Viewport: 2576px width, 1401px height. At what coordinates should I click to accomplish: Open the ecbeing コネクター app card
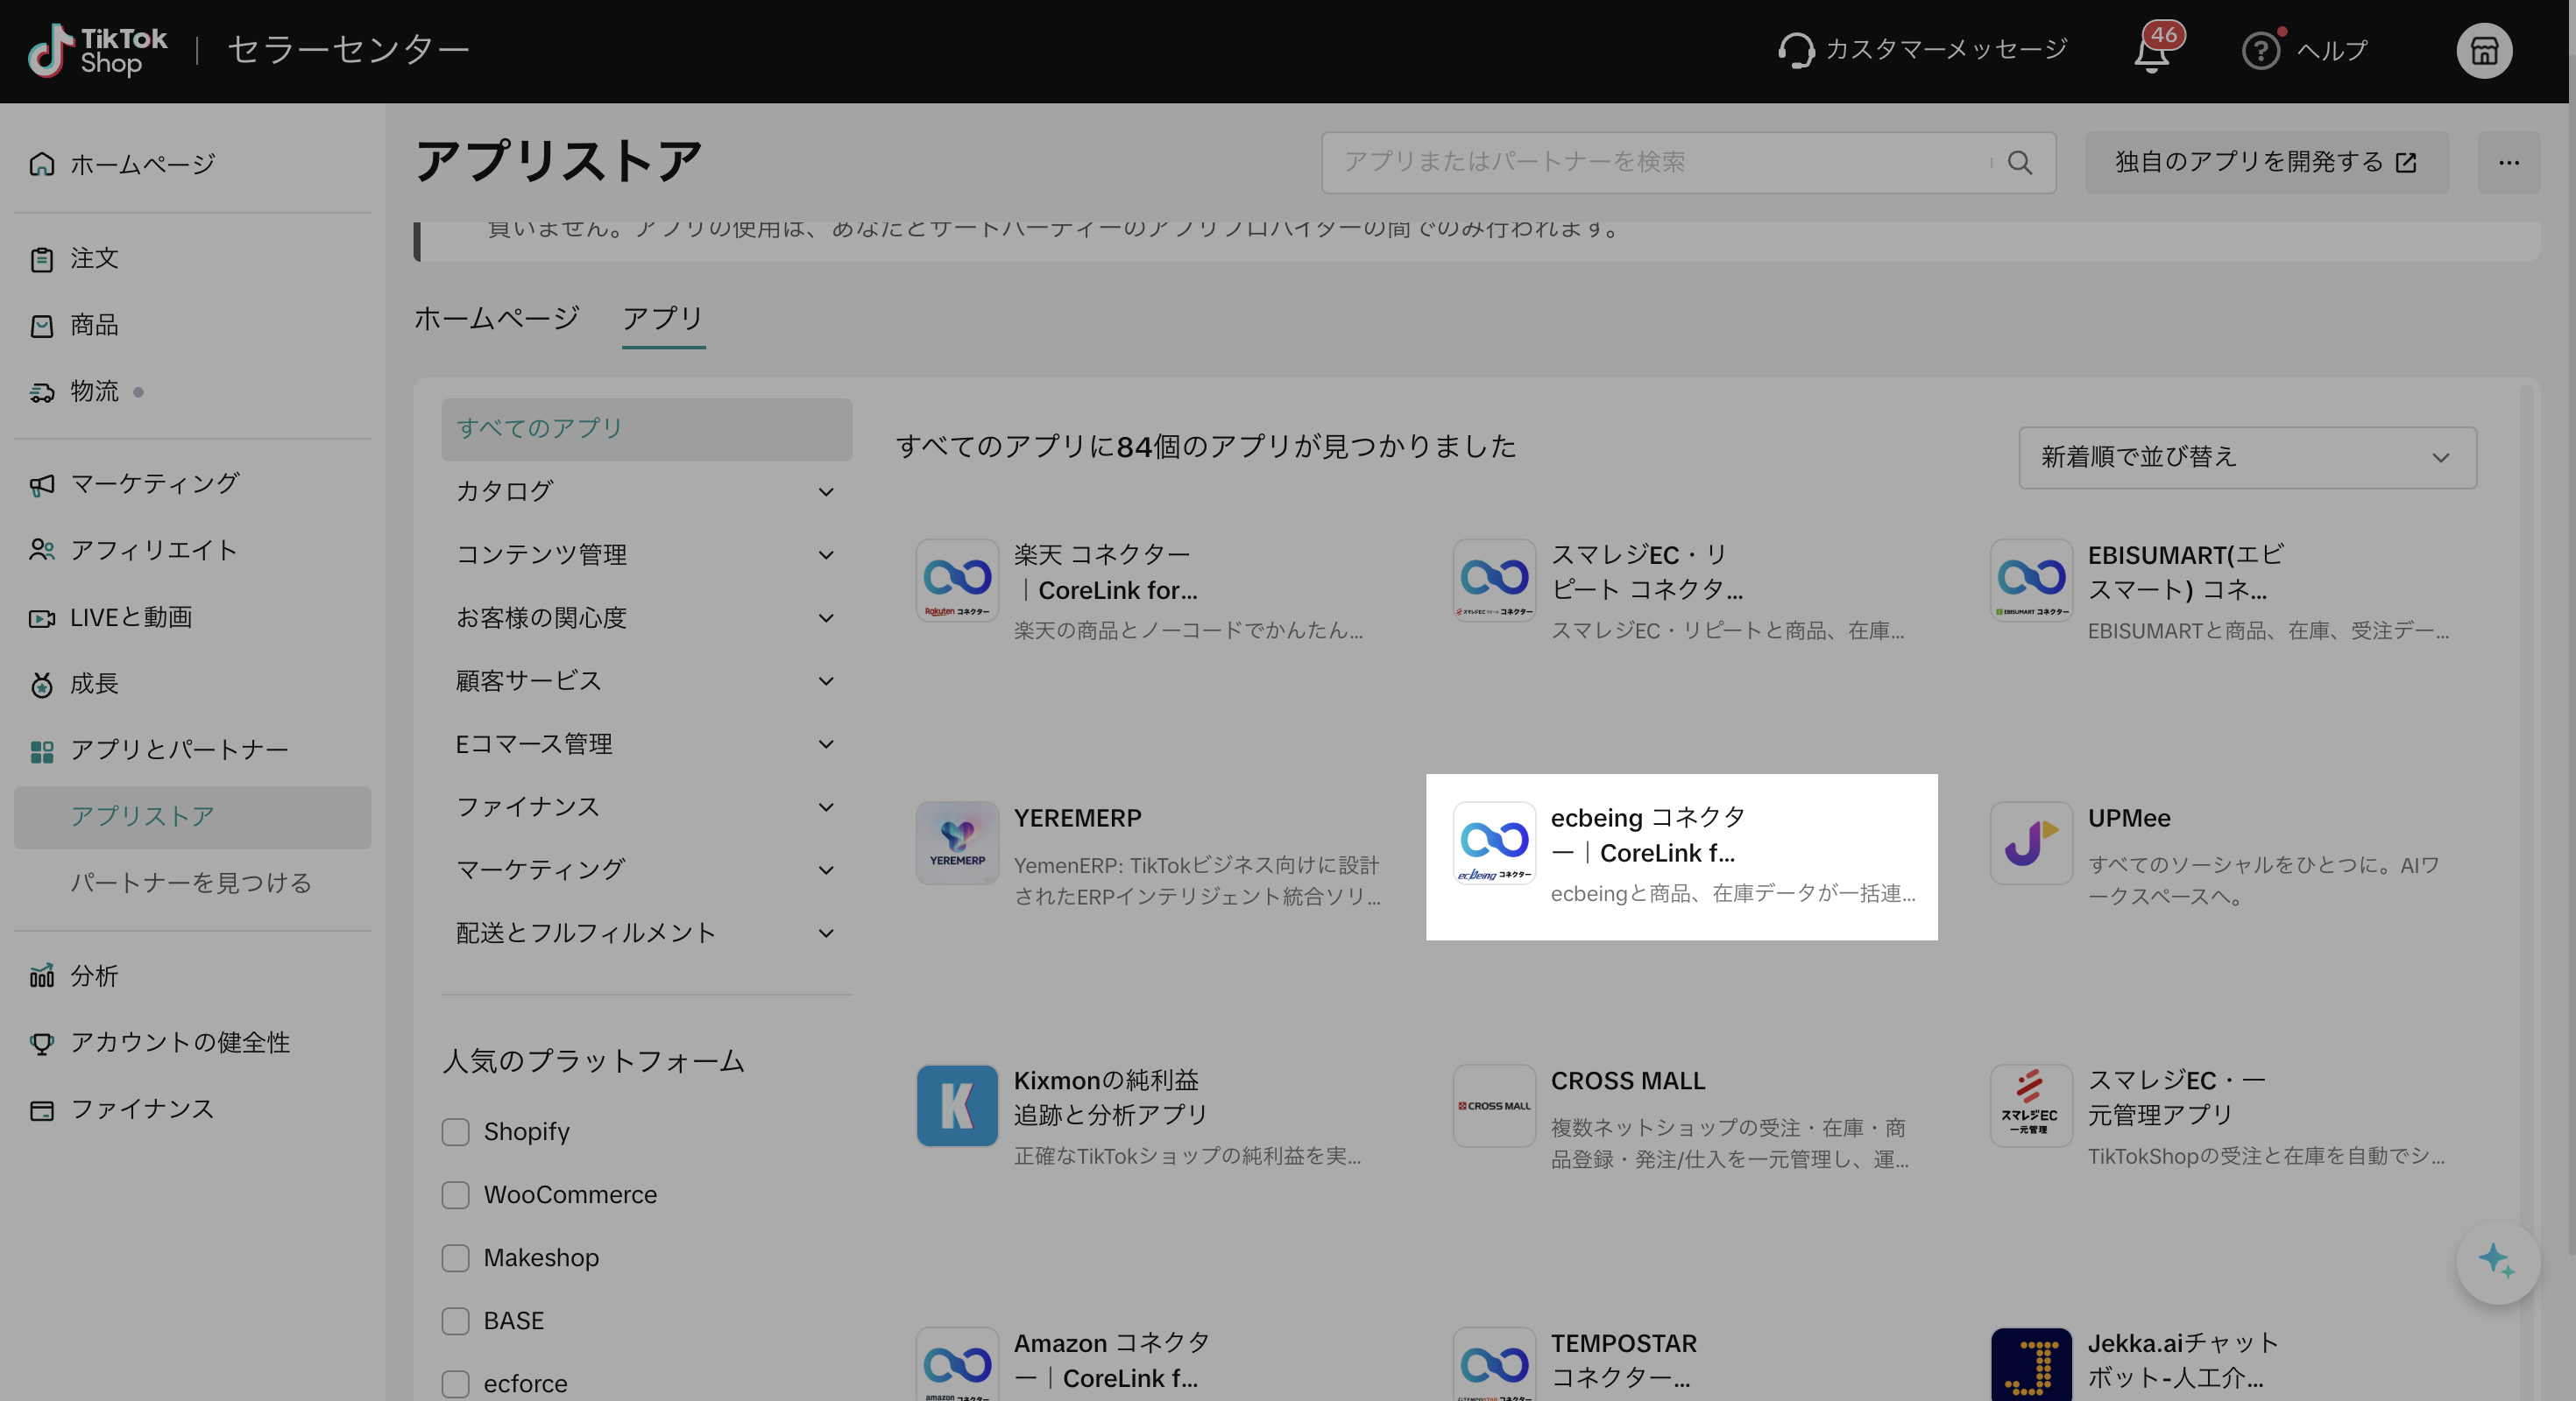(x=1681, y=856)
